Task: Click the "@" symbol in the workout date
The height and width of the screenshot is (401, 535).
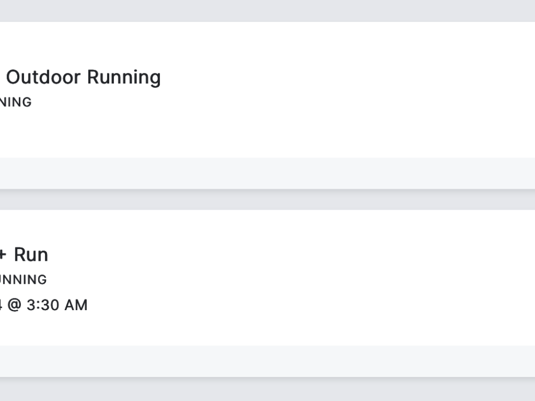Action: (13, 305)
